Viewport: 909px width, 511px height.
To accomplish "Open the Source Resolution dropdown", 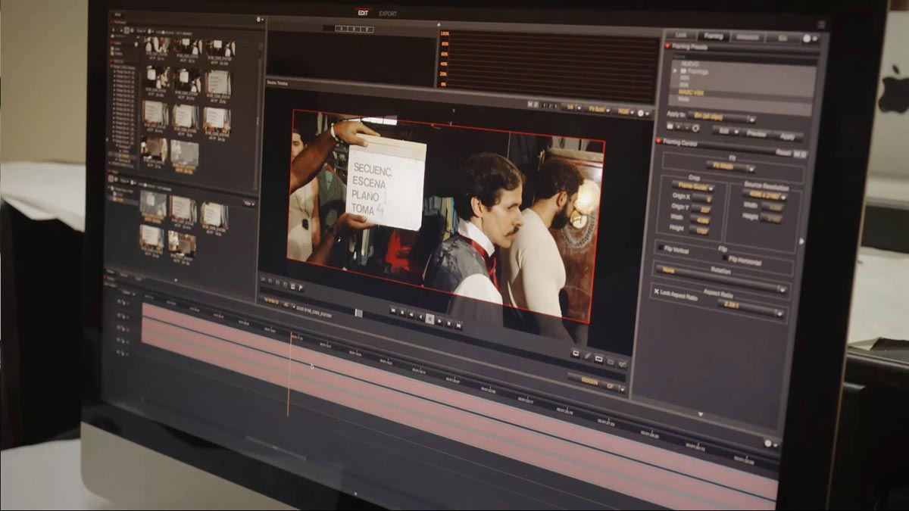I will point(764,195).
